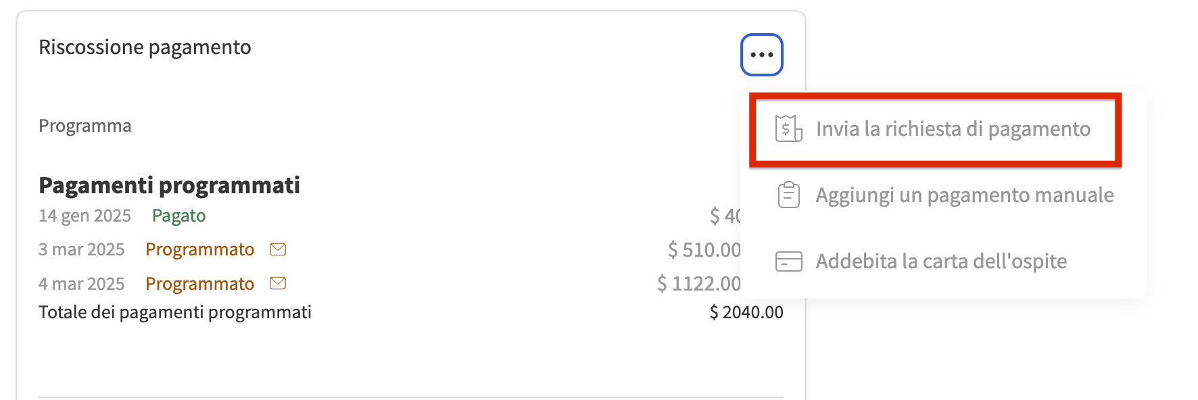The height and width of the screenshot is (400, 1198).
Task: Click the 'Programma' section label
Action: (x=85, y=126)
